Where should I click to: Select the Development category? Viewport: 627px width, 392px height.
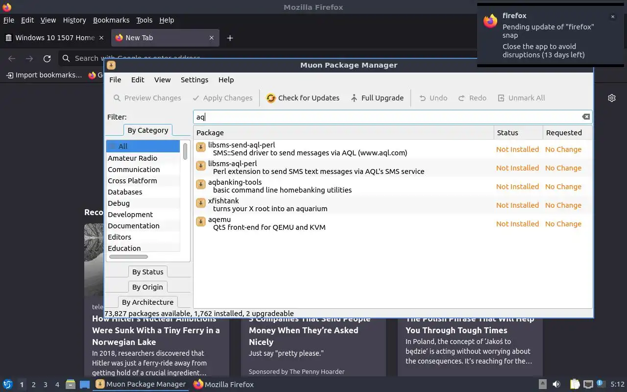143,214
